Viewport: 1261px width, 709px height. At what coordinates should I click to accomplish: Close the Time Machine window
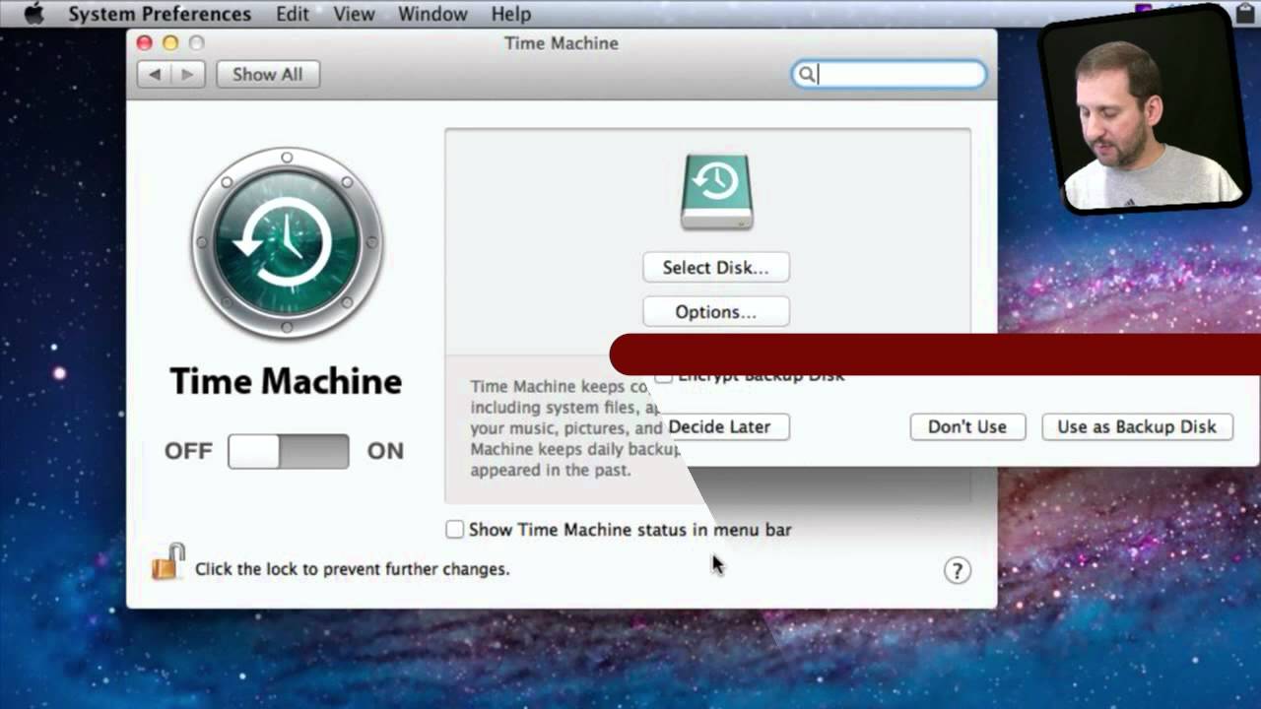pyautogui.click(x=144, y=42)
